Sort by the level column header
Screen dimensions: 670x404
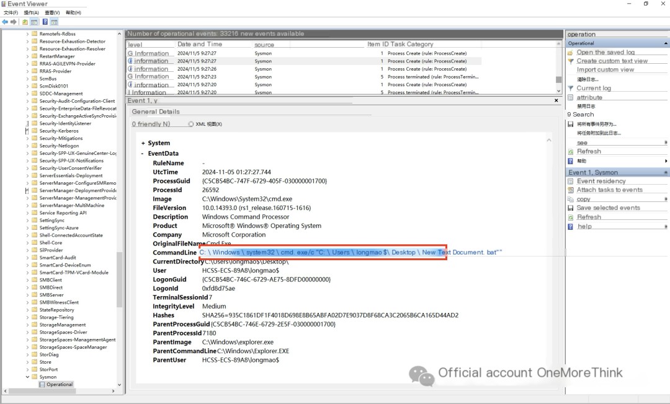[x=135, y=45]
